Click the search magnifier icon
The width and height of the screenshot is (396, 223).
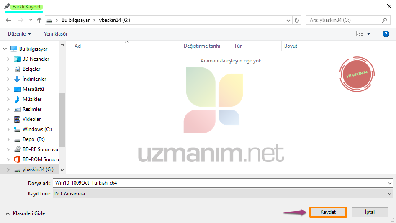[x=384, y=20]
